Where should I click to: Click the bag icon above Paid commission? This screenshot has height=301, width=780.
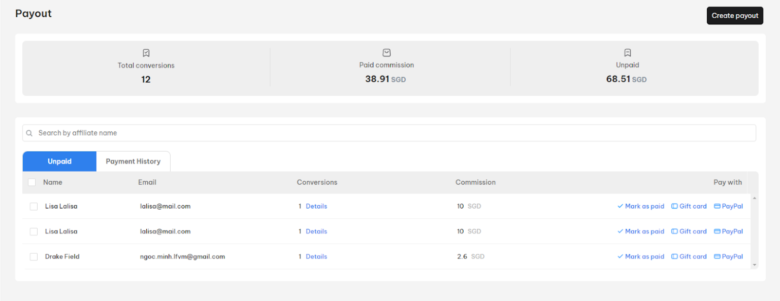coord(386,52)
